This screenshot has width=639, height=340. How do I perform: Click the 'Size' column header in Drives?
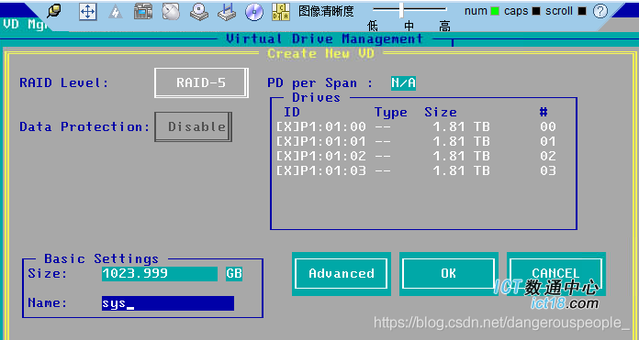point(441,112)
